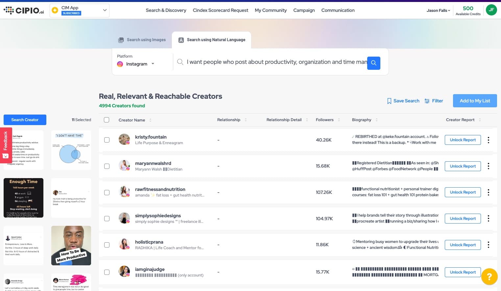Click the Add to My List button
The width and height of the screenshot is (501, 291).
(x=475, y=101)
